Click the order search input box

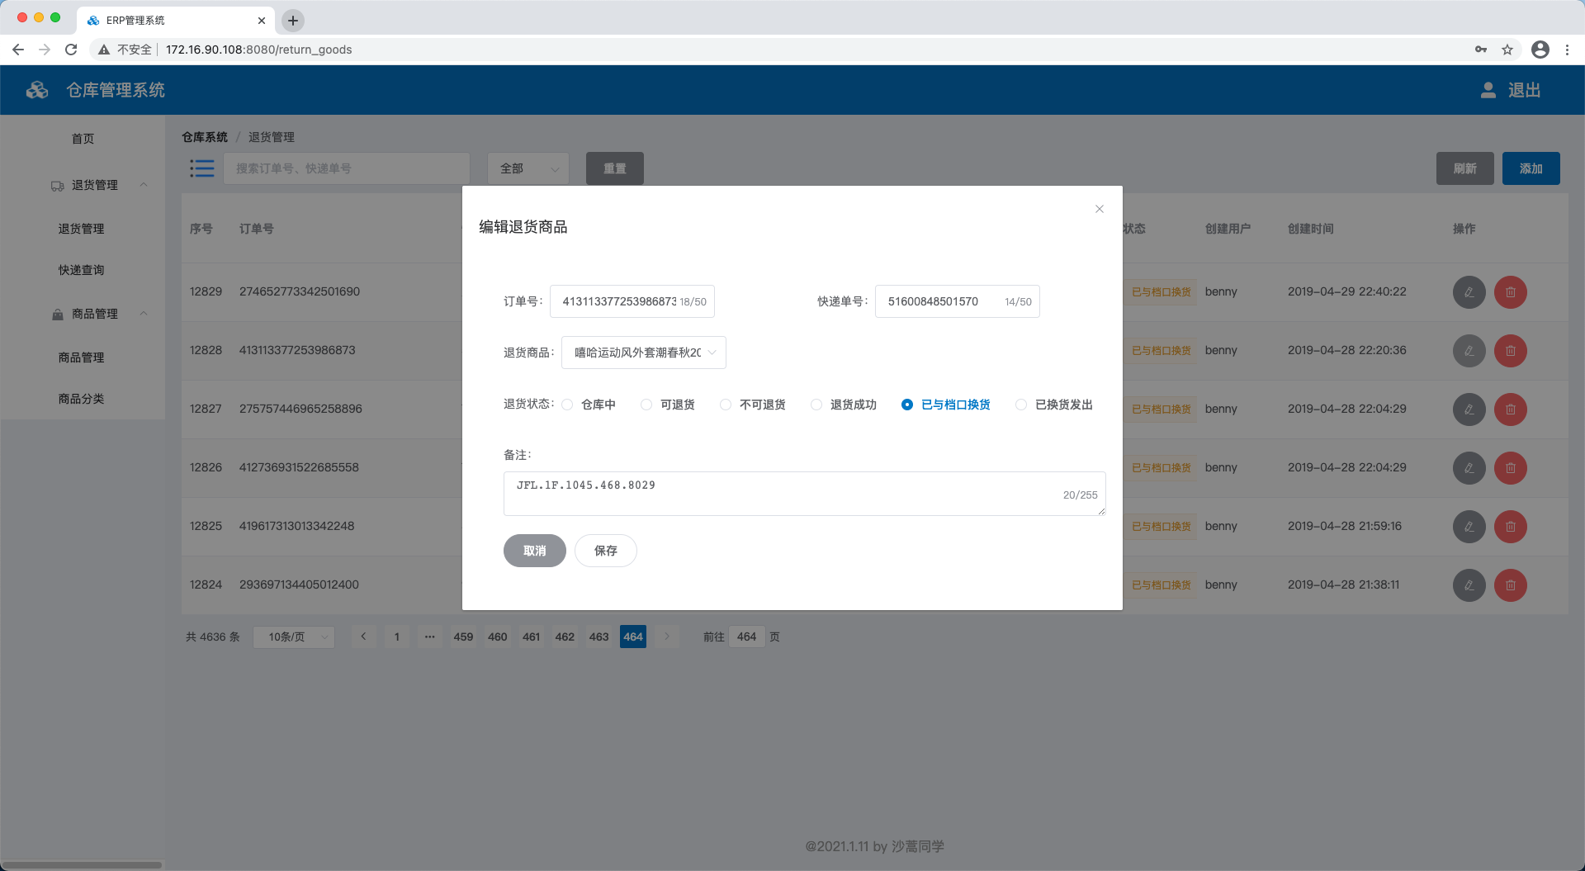pyautogui.click(x=347, y=168)
